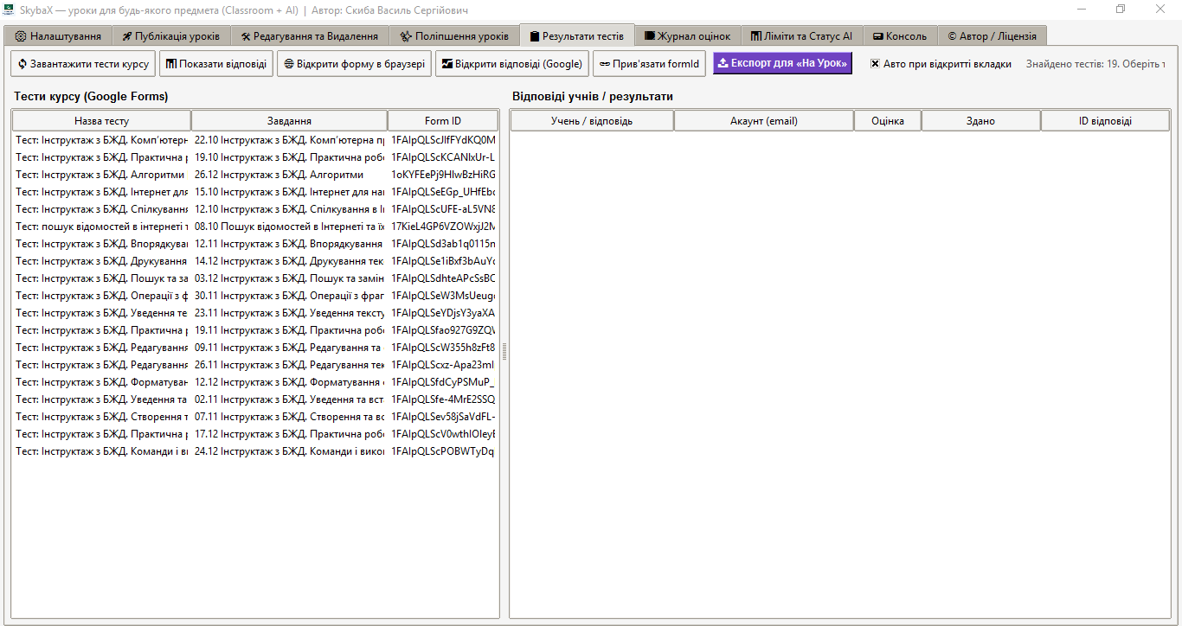Click the Прив'язати formId button
Screen dimensions: 1182x626
(649, 64)
